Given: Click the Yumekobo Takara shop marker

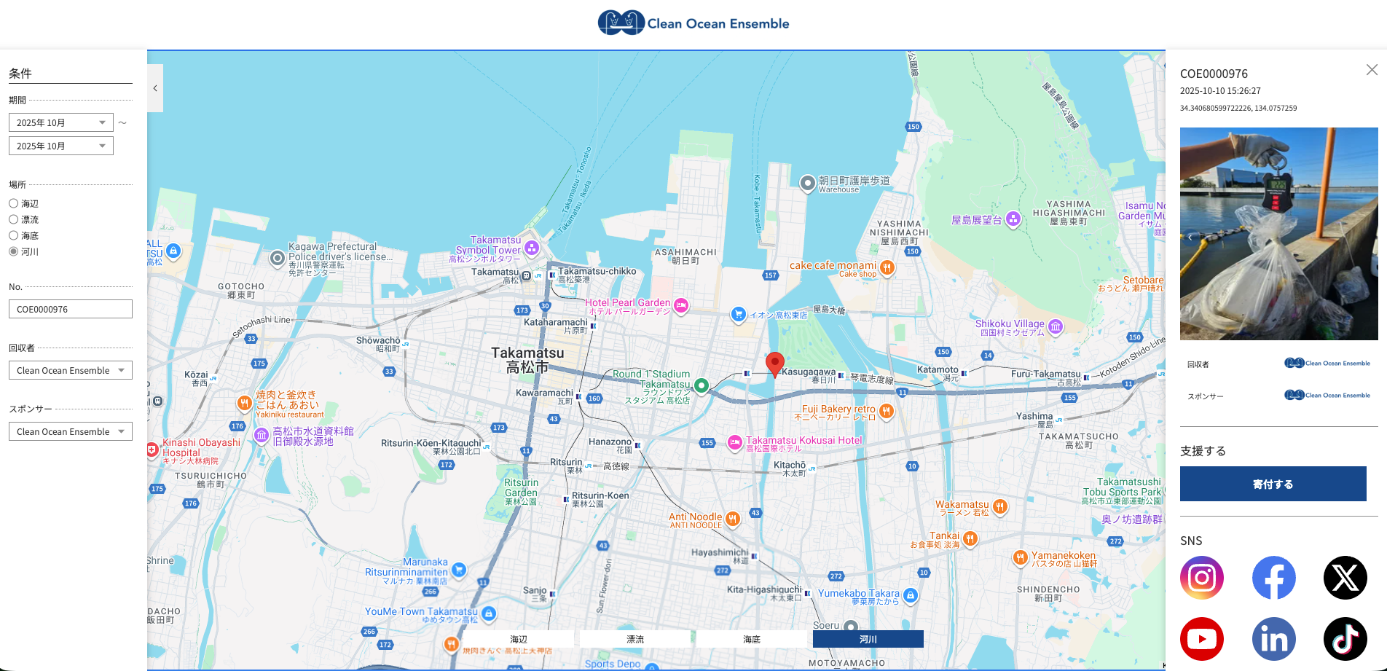Looking at the screenshot, I should [x=911, y=595].
